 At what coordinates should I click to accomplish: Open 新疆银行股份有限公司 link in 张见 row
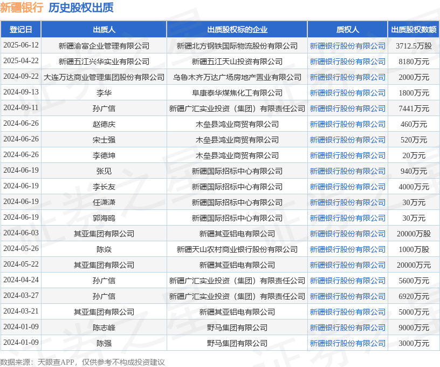[x=348, y=171]
